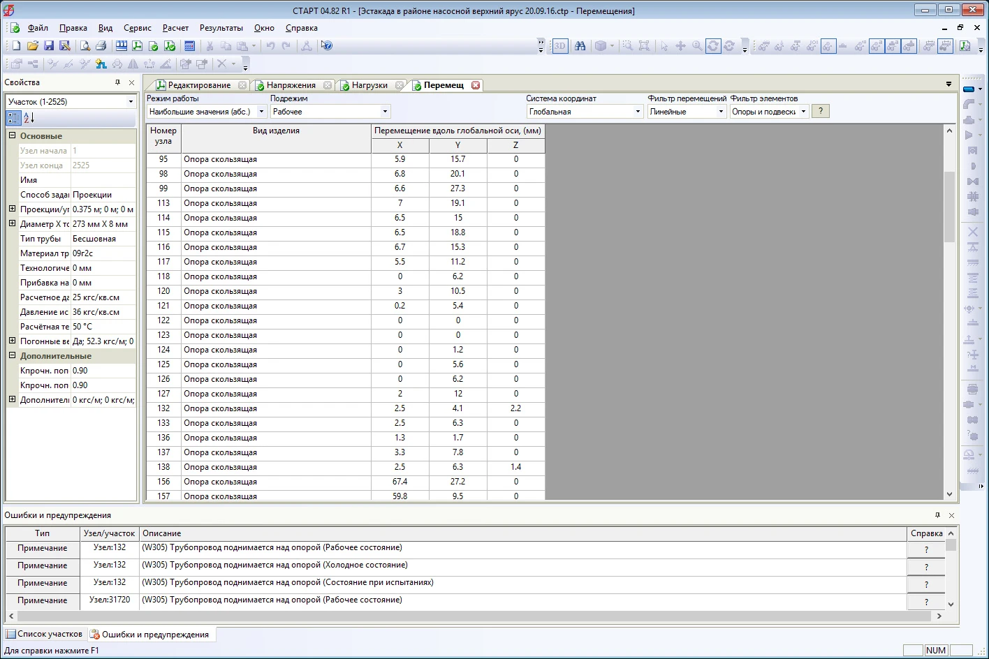
Task: Switch properties to alphabetical A-Z sorting
Action: [29, 118]
